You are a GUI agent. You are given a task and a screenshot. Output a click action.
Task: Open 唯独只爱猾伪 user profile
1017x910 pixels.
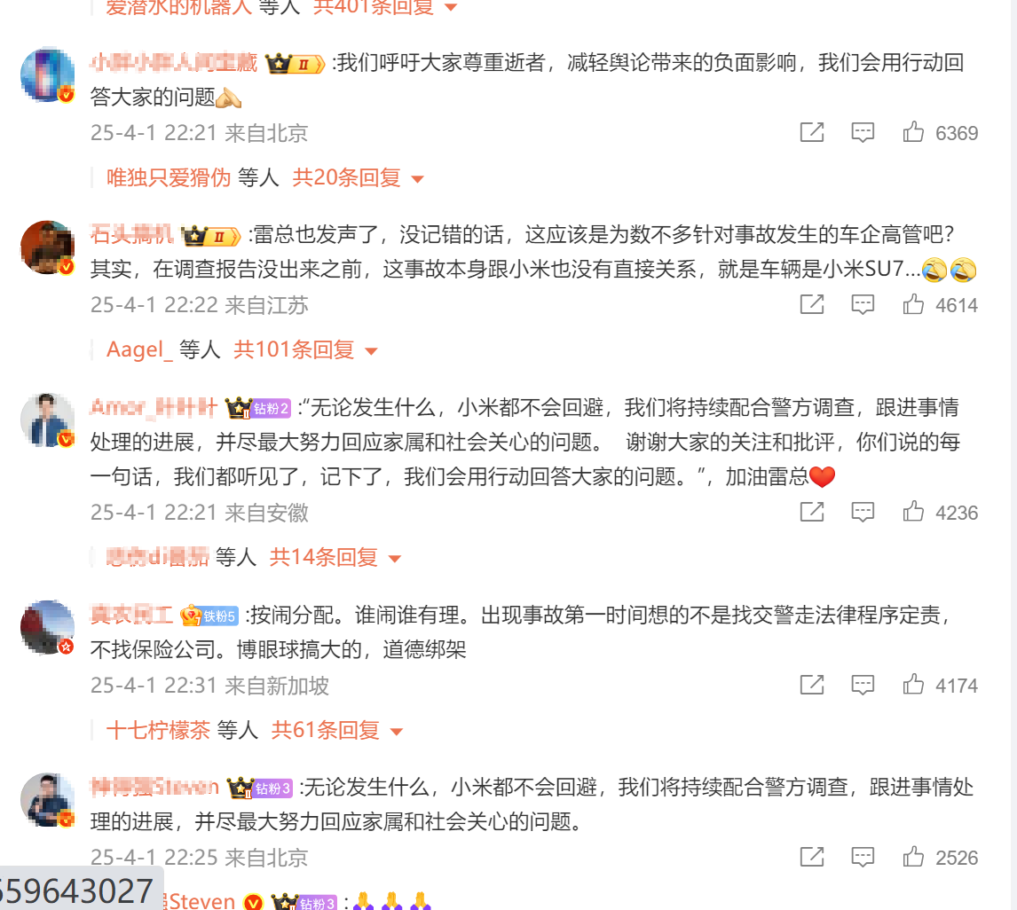click(169, 177)
